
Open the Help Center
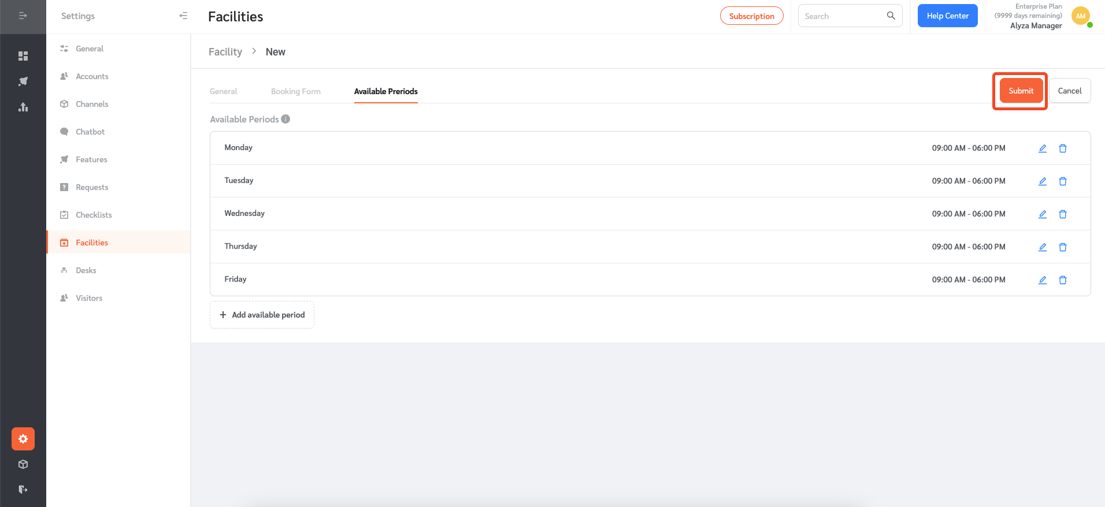click(x=948, y=16)
